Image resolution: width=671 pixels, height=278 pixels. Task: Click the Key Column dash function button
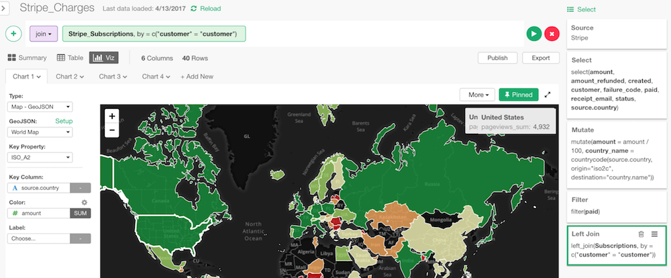click(81, 187)
